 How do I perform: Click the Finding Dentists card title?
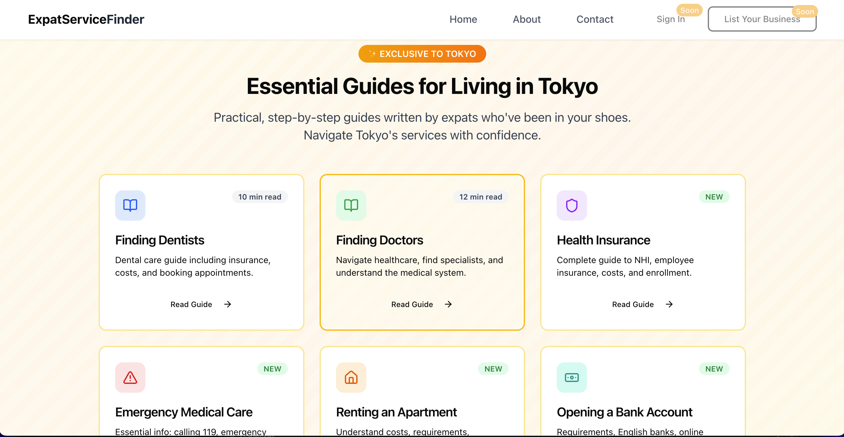[x=160, y=240]
